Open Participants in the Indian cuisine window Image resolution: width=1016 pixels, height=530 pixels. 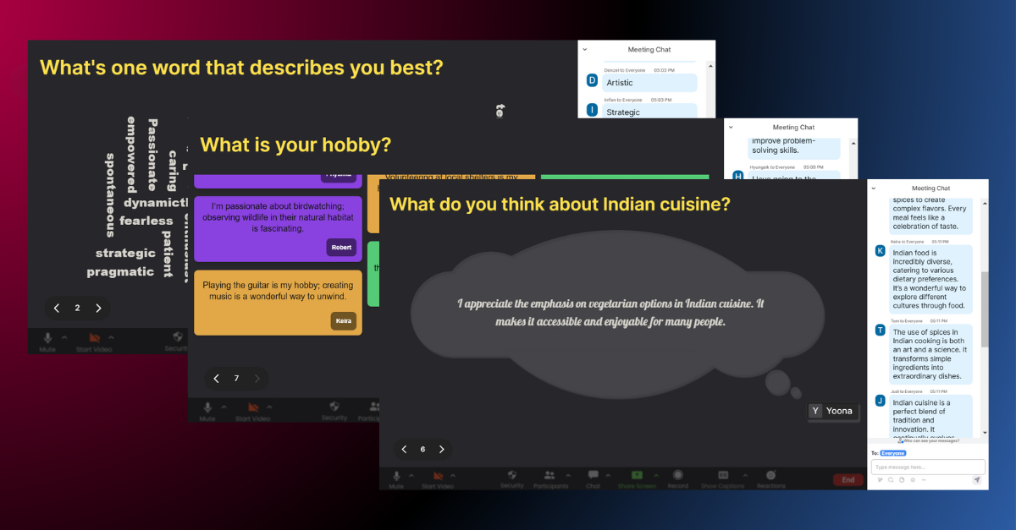pyautogui.click(x=550, y=478)
